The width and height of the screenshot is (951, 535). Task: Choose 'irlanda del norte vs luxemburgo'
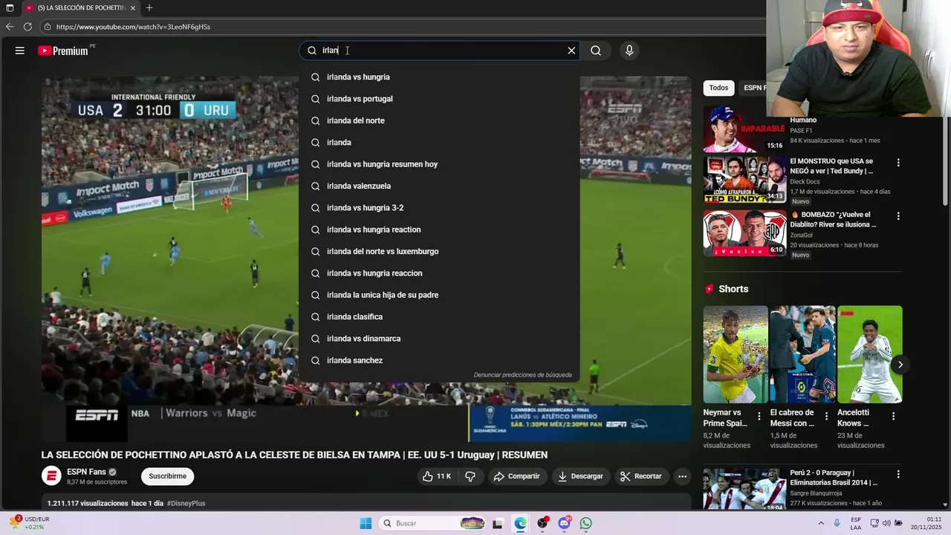(439, 251)
